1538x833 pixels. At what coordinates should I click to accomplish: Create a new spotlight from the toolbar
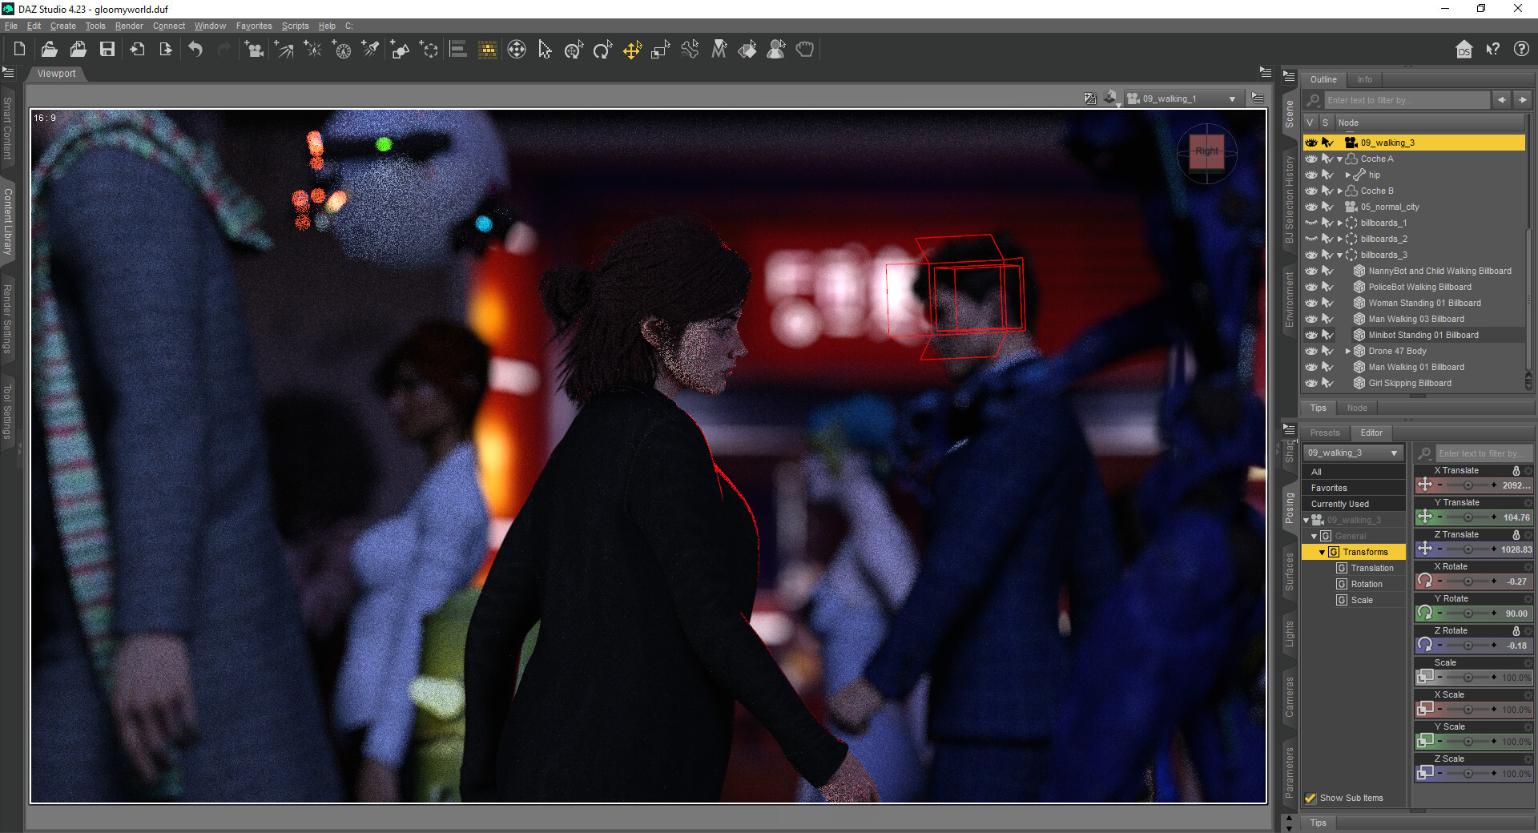[x=371, y=50]
